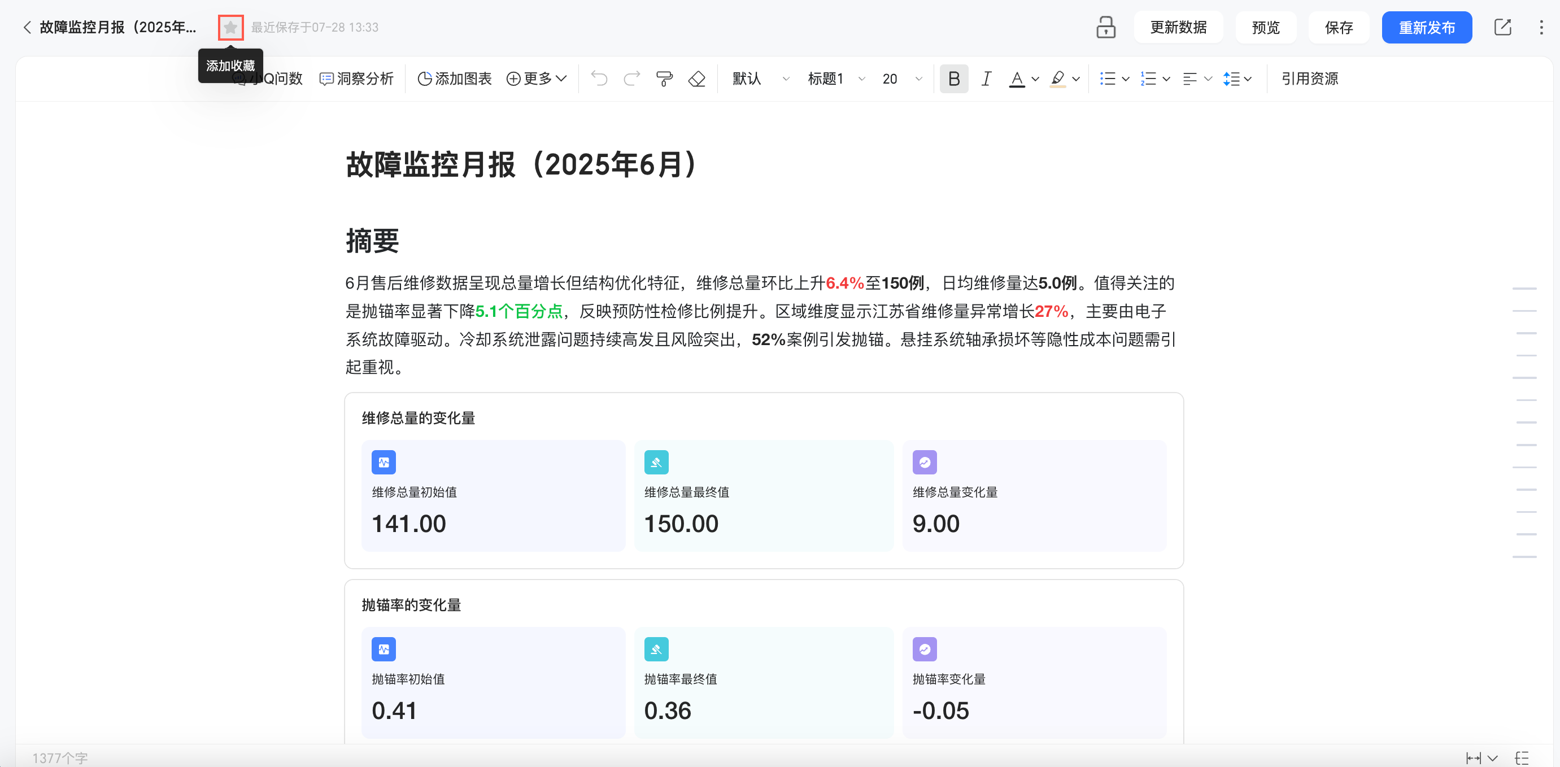Viewport: 1560px width, 767px height.
Task: Click the eraser clear-format icon
Action: (697, 79)
